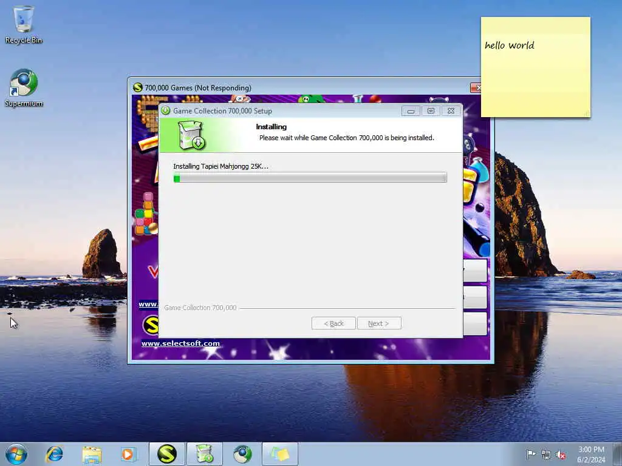
Task: Open the www.selectsoft.com link
Action: tap(180, 343)
